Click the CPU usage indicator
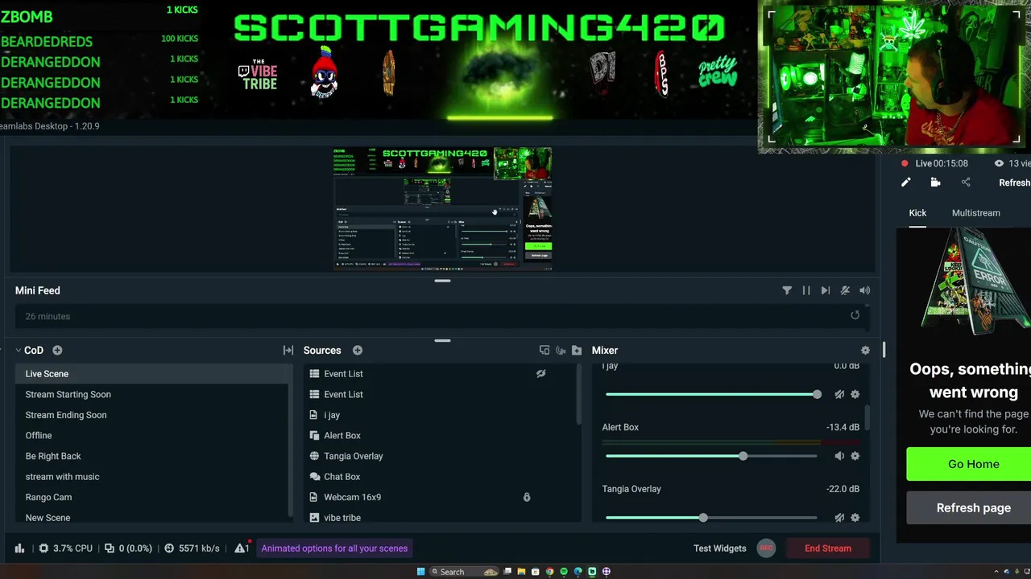The image size is (1031, 579). point(66,548)
